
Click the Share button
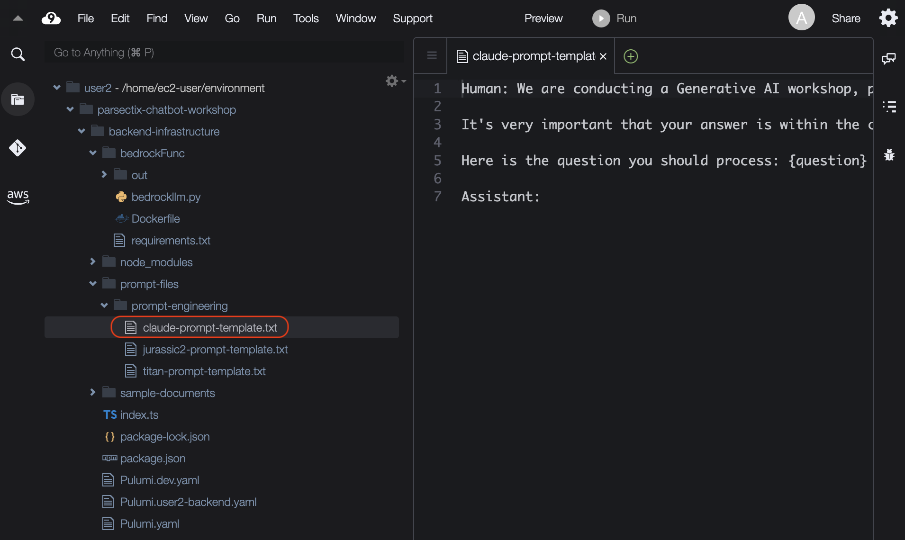coord(845,18)
